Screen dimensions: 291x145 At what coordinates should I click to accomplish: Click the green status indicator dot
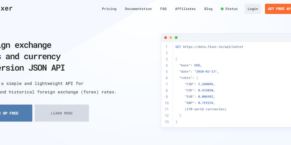coord(222,9)
